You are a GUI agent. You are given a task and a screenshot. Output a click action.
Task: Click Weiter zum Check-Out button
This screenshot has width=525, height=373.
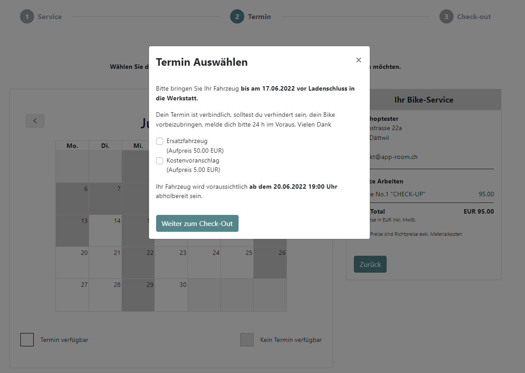pyautogui.click(x=197, y=223)
